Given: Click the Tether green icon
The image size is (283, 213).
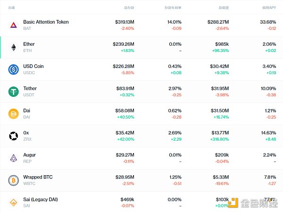Looking at the screenshot, I should coord(14,92).
